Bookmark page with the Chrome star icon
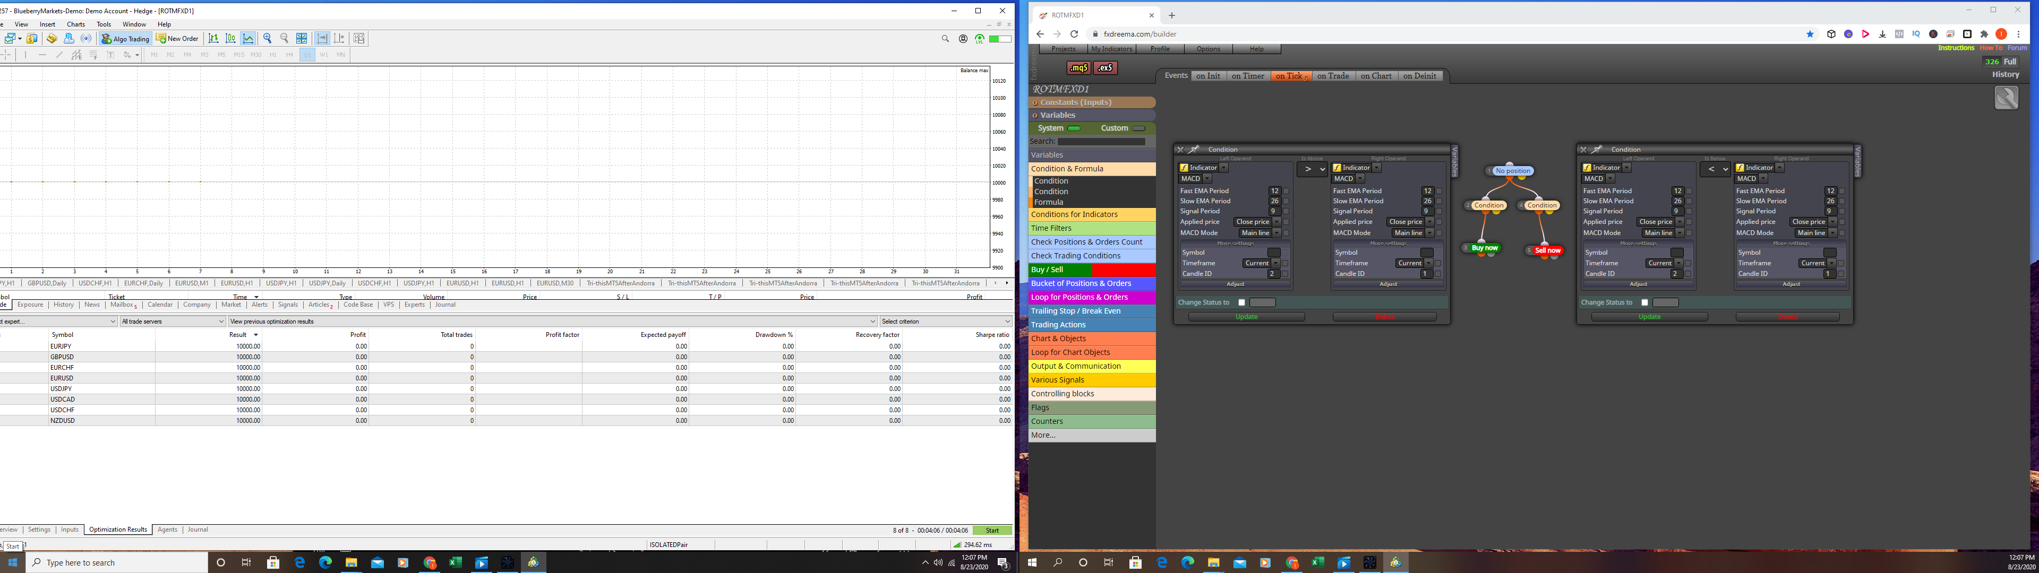Image resolution: width=2039 pixels, height=573 pixels. coord(1810,34)
